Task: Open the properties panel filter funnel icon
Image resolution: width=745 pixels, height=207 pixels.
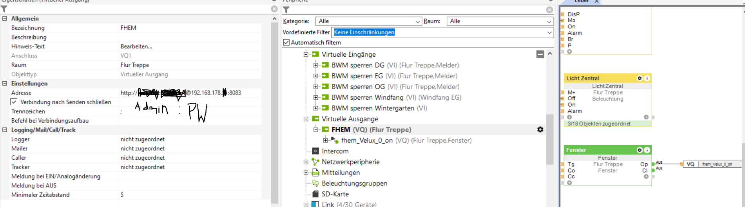Action: [x=4, y=9]
